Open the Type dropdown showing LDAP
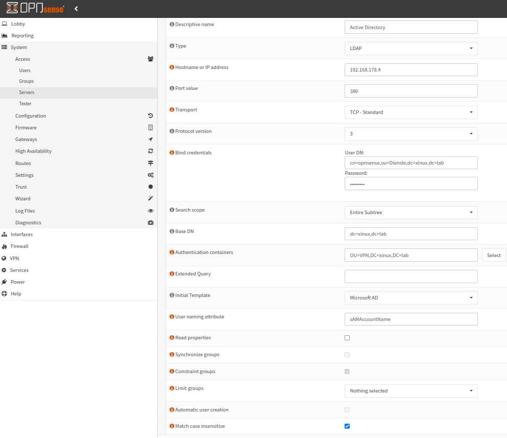Image resolution: width=507 pixels, height=438 pixels. pos(411,49)
